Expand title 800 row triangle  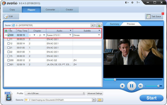(6, 35)
